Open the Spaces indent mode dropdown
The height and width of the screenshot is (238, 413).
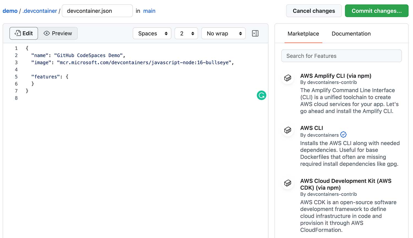[x=152, y=34]
